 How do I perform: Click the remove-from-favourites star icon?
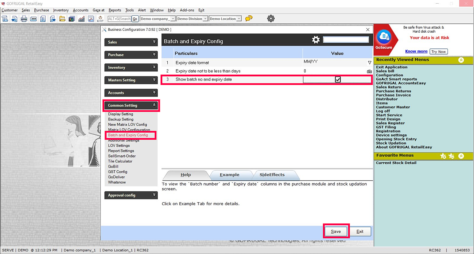(x=451, y=156)
